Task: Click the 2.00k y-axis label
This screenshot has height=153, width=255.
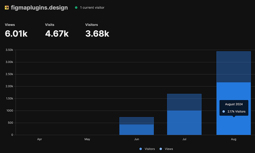Action: pos(9,86)
